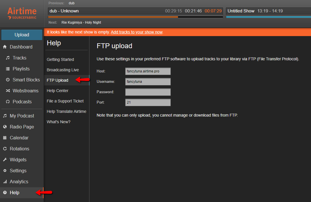Click the previous track 'dub'
This screenshot has width=311, height=202.
72,3
